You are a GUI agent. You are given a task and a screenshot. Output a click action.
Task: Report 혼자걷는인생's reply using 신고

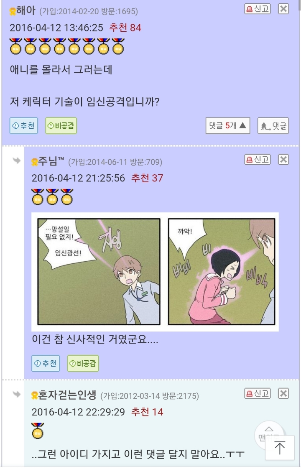pos(258,393)
